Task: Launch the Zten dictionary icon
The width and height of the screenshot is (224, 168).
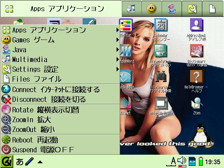Action: (196, 104)
